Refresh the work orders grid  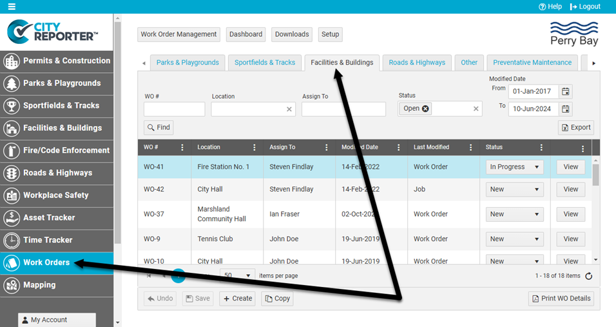coord(588,276)
